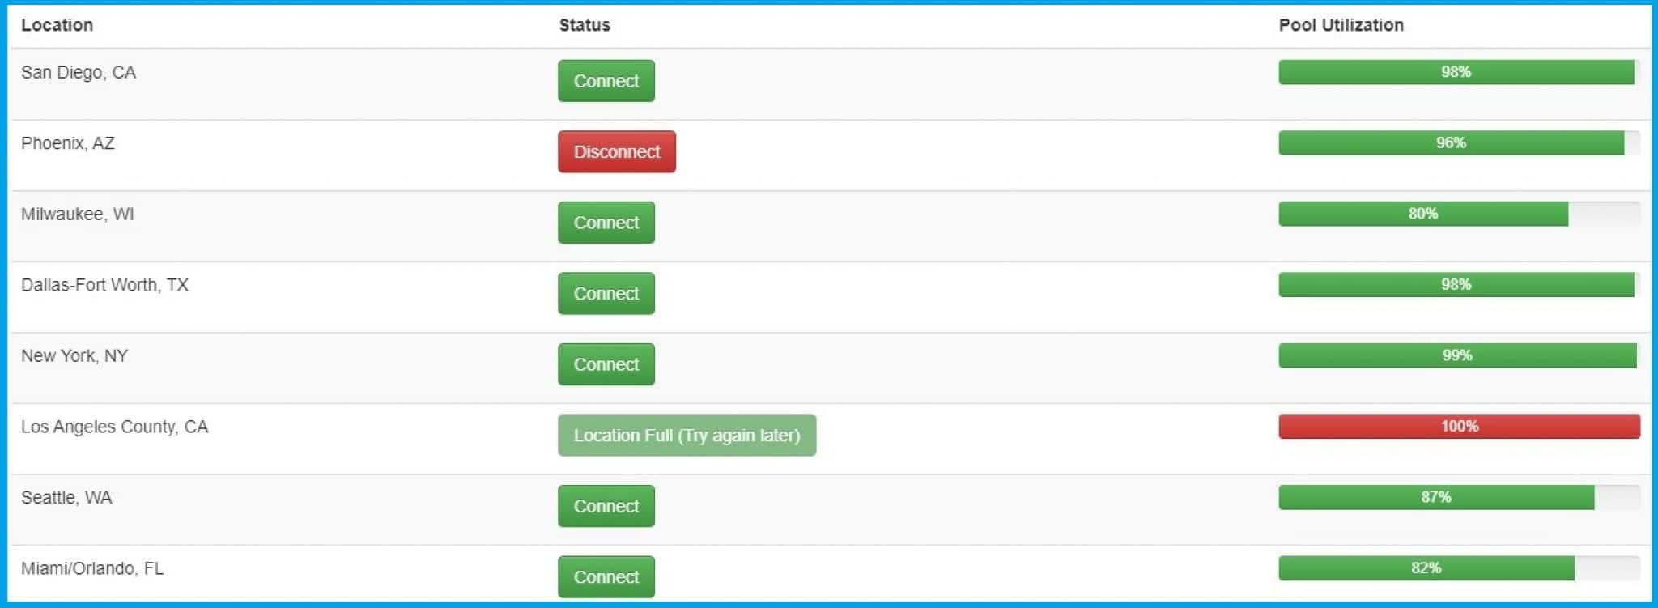Click the Dallas-Fort Worth, TX location text

point(104,285)
